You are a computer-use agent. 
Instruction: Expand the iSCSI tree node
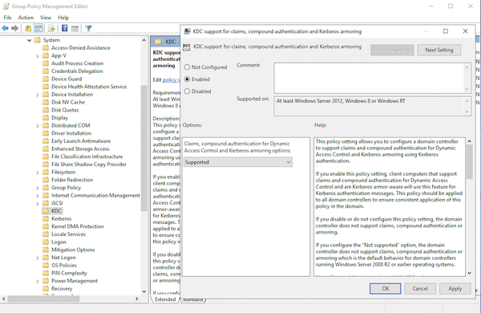[x=38, y=203]
